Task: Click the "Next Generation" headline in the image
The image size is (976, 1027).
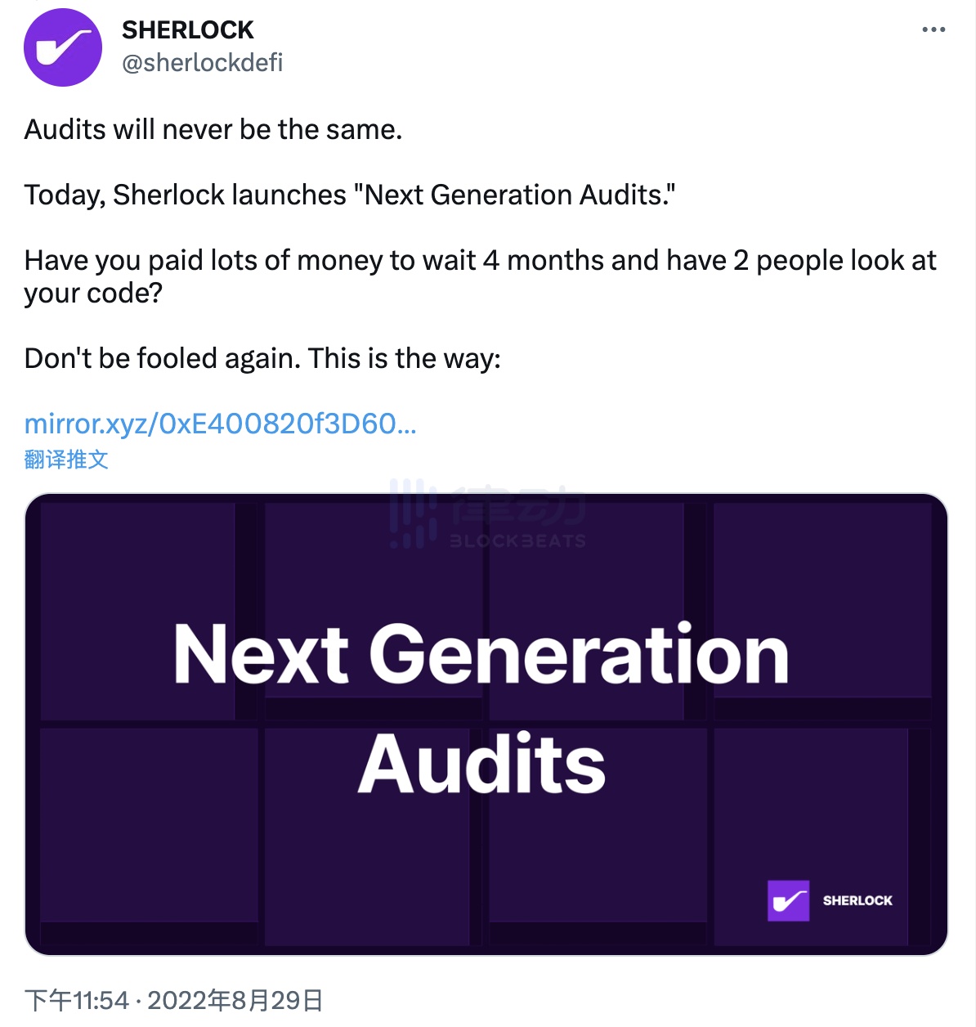Action: 481,653
